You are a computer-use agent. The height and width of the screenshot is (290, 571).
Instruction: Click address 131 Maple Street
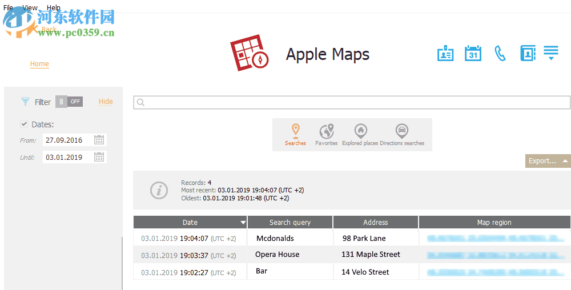coord(371,255)
